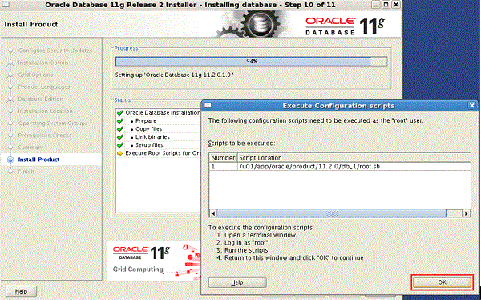Click Help button of the main installer window

pos(21,291)
